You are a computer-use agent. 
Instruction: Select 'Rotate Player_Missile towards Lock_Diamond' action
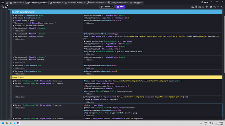click(113, 119)
